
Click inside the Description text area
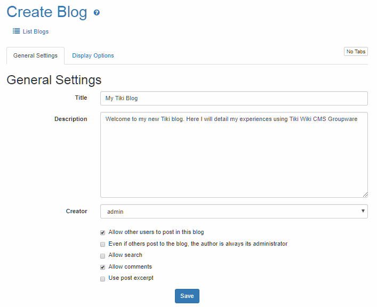(x=234, y=155)
